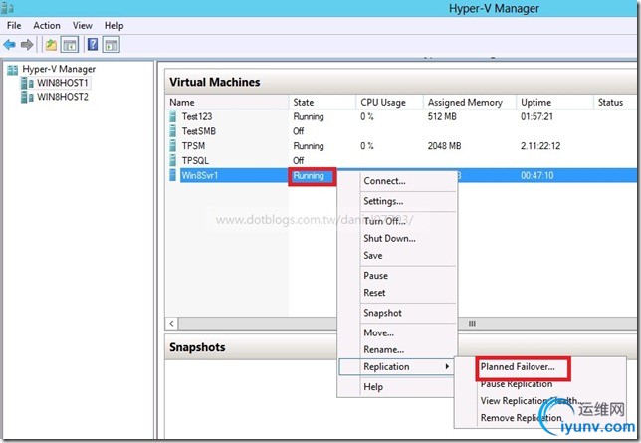The image size is (641, 443).
Task: Expand the Replication submenu arrow
Action: point(447,367)
